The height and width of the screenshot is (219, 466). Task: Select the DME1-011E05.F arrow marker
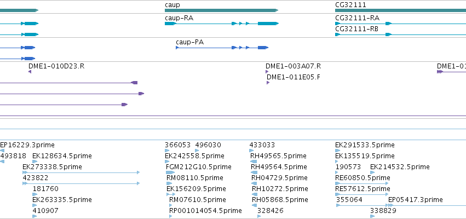tap(268, 83)
